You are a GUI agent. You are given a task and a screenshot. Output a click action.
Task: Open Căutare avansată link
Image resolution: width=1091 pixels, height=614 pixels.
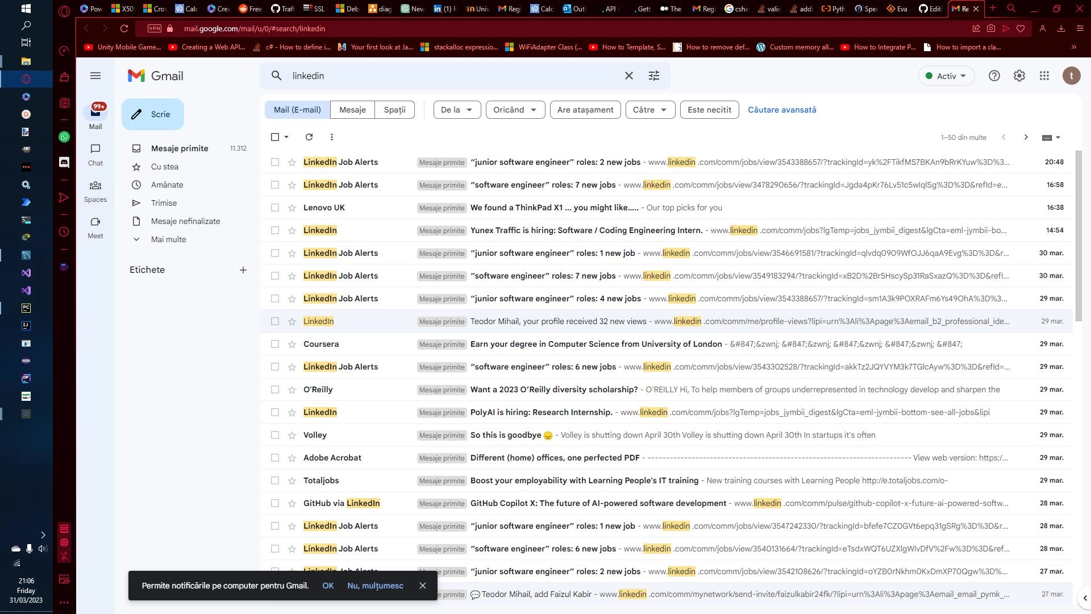tap(782, 110)
